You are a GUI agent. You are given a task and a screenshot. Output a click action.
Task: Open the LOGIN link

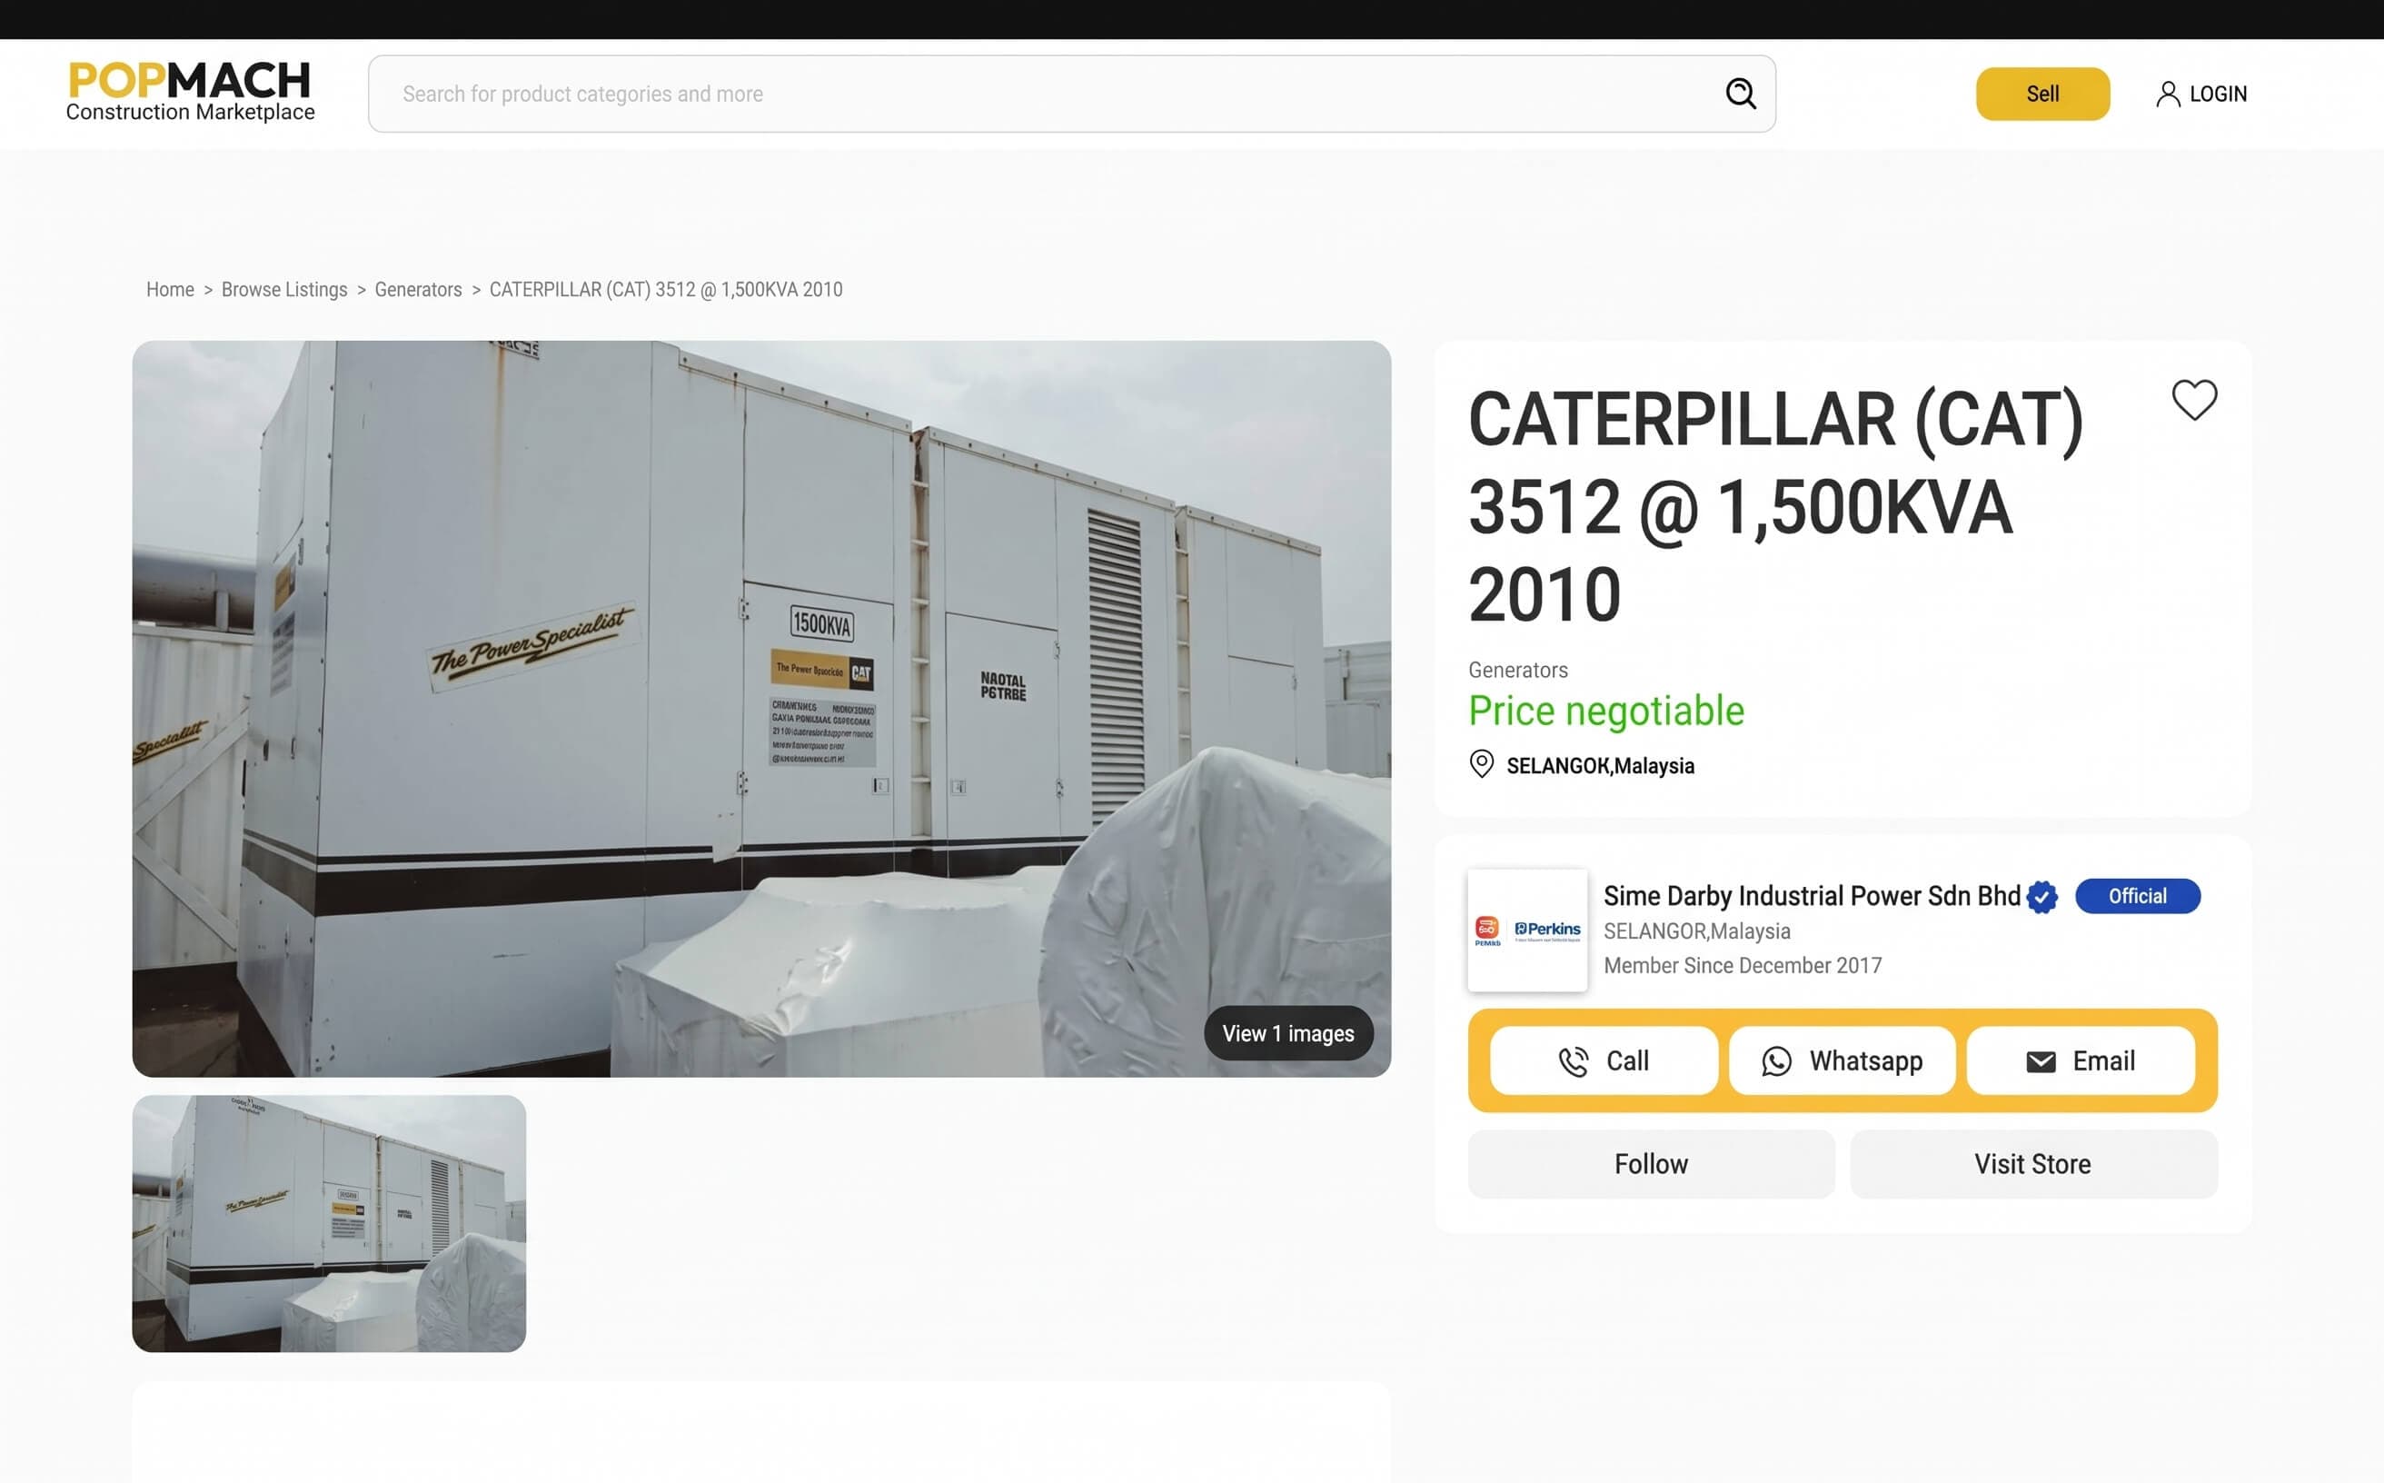click(x=2218, y=95)
